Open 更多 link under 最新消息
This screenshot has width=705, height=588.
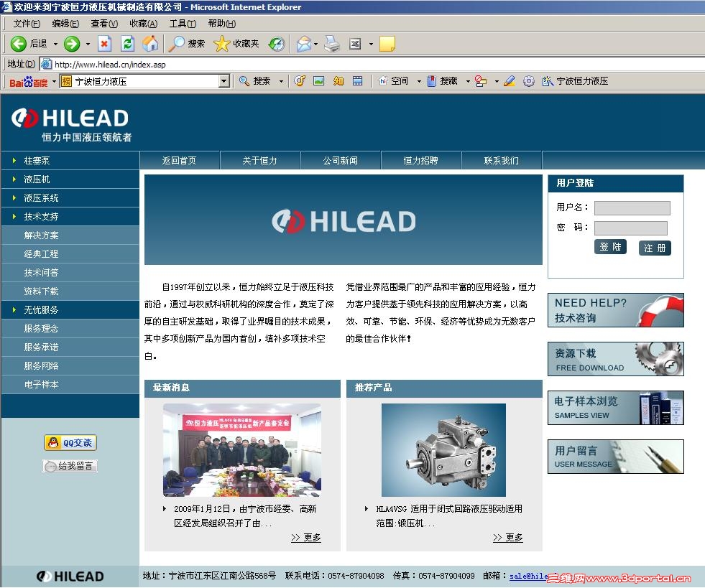(305, 537)
